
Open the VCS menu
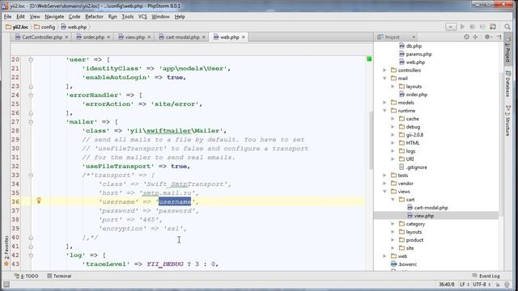pyautogui.click(x=142, y=16)
